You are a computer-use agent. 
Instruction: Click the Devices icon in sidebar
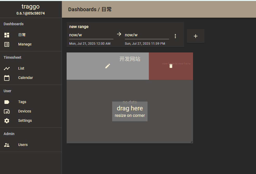click(x=7, y=111)
